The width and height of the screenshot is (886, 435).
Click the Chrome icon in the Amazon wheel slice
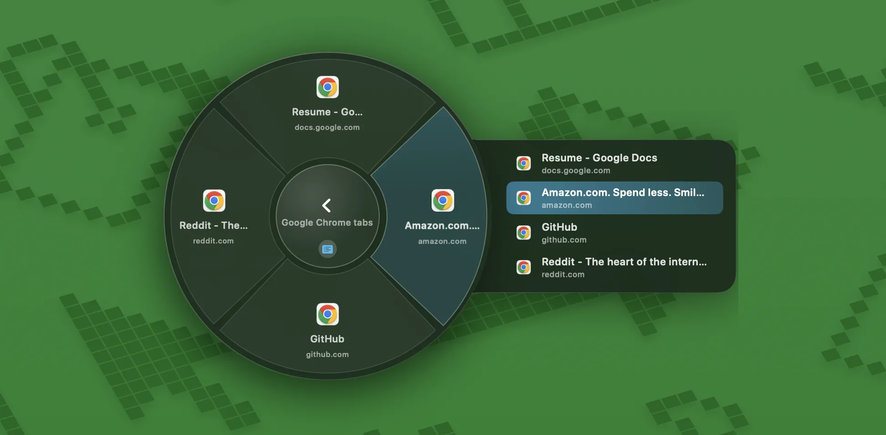click(x=443, y=201)
